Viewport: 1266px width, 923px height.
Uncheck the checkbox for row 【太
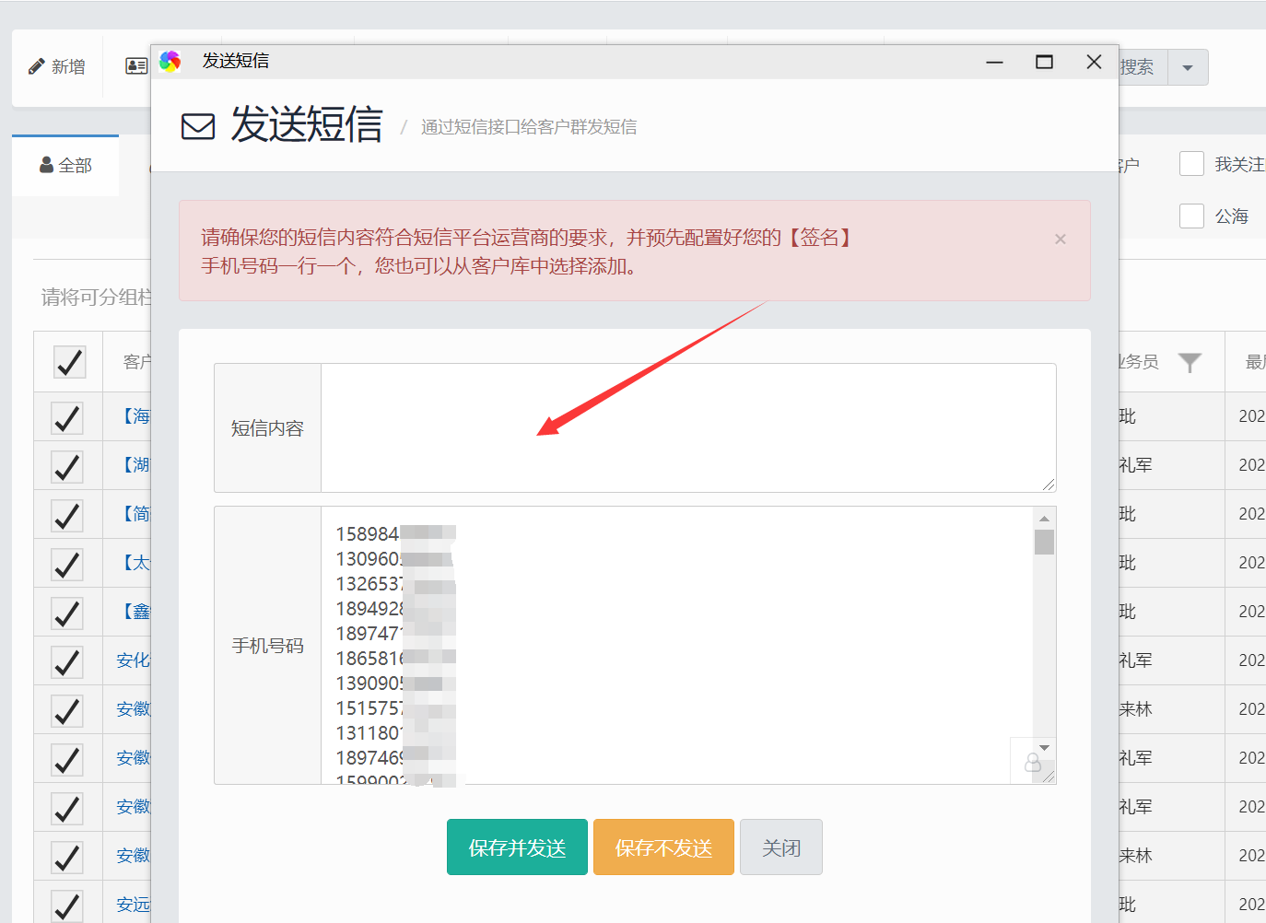point(67,564)
